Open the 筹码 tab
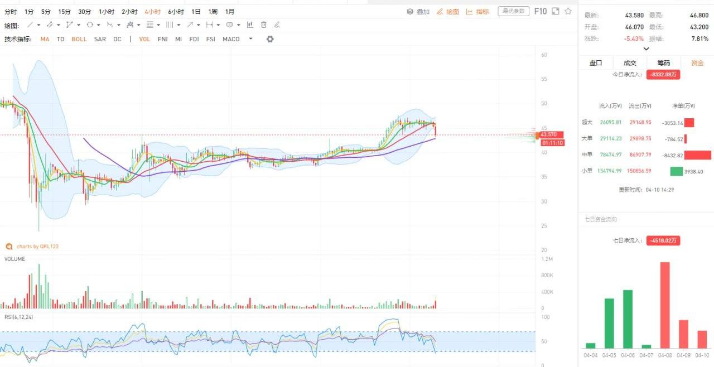Viewport: 714px width, 367px height. (x=663, y=63)
